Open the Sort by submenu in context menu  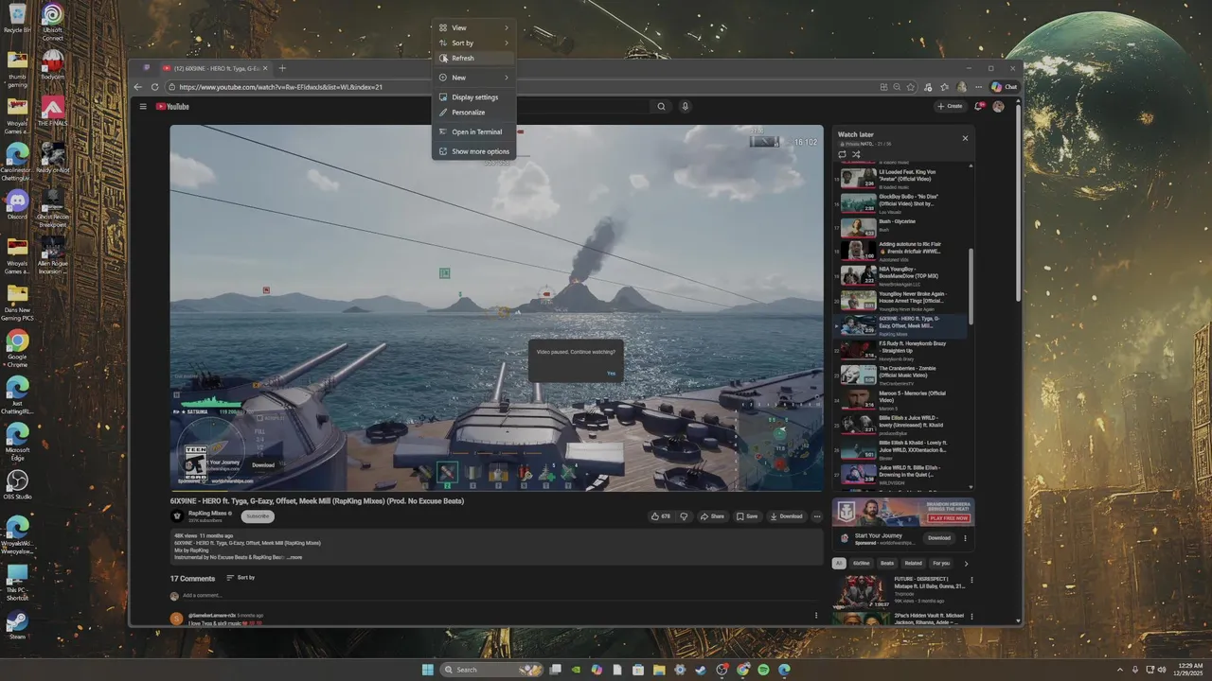click(473, 43)
